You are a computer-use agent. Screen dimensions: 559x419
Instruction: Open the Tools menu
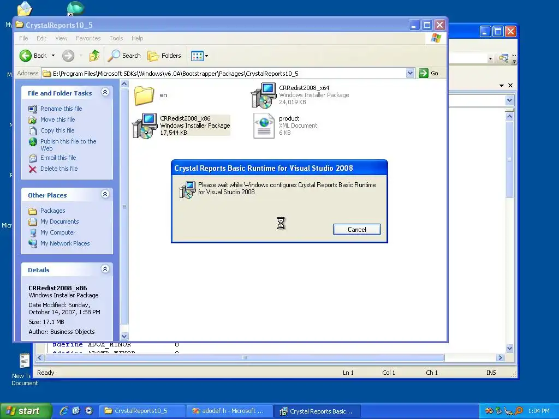(116, 38)
